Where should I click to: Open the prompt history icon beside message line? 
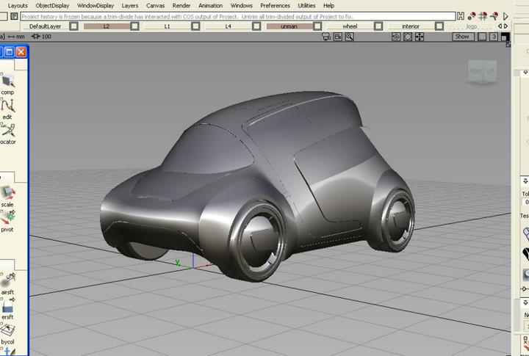[x=461, y=15]
